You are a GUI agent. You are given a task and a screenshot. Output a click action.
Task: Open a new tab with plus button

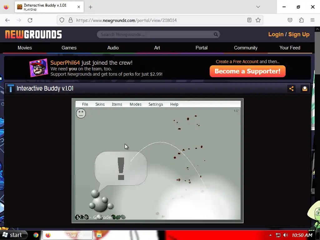[90, 7]
